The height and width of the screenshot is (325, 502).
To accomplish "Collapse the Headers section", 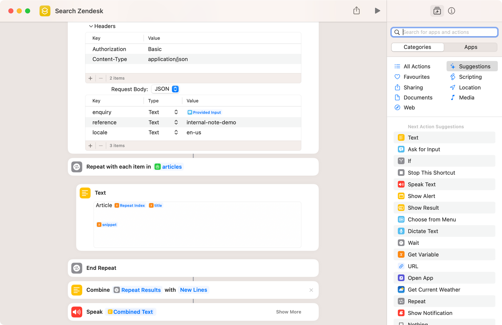I will 91,26.
